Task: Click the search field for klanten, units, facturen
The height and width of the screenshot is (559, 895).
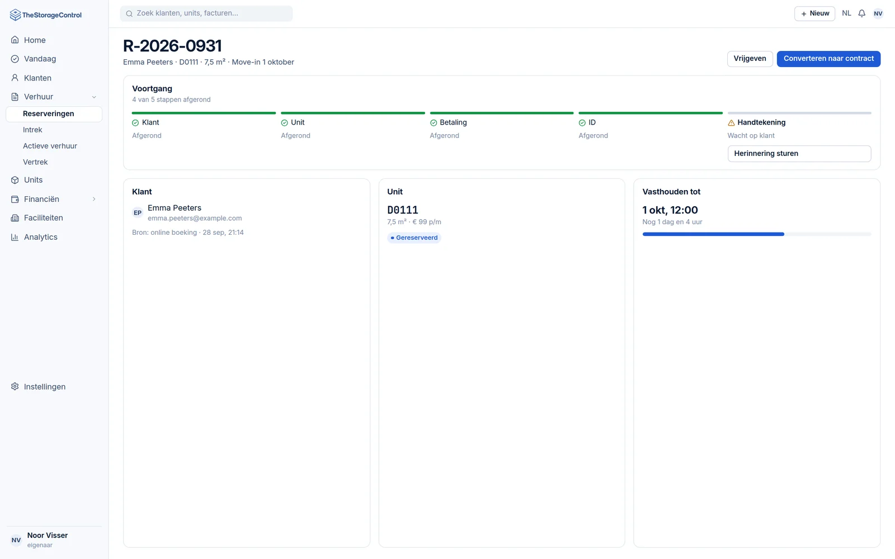Action: 206,13
